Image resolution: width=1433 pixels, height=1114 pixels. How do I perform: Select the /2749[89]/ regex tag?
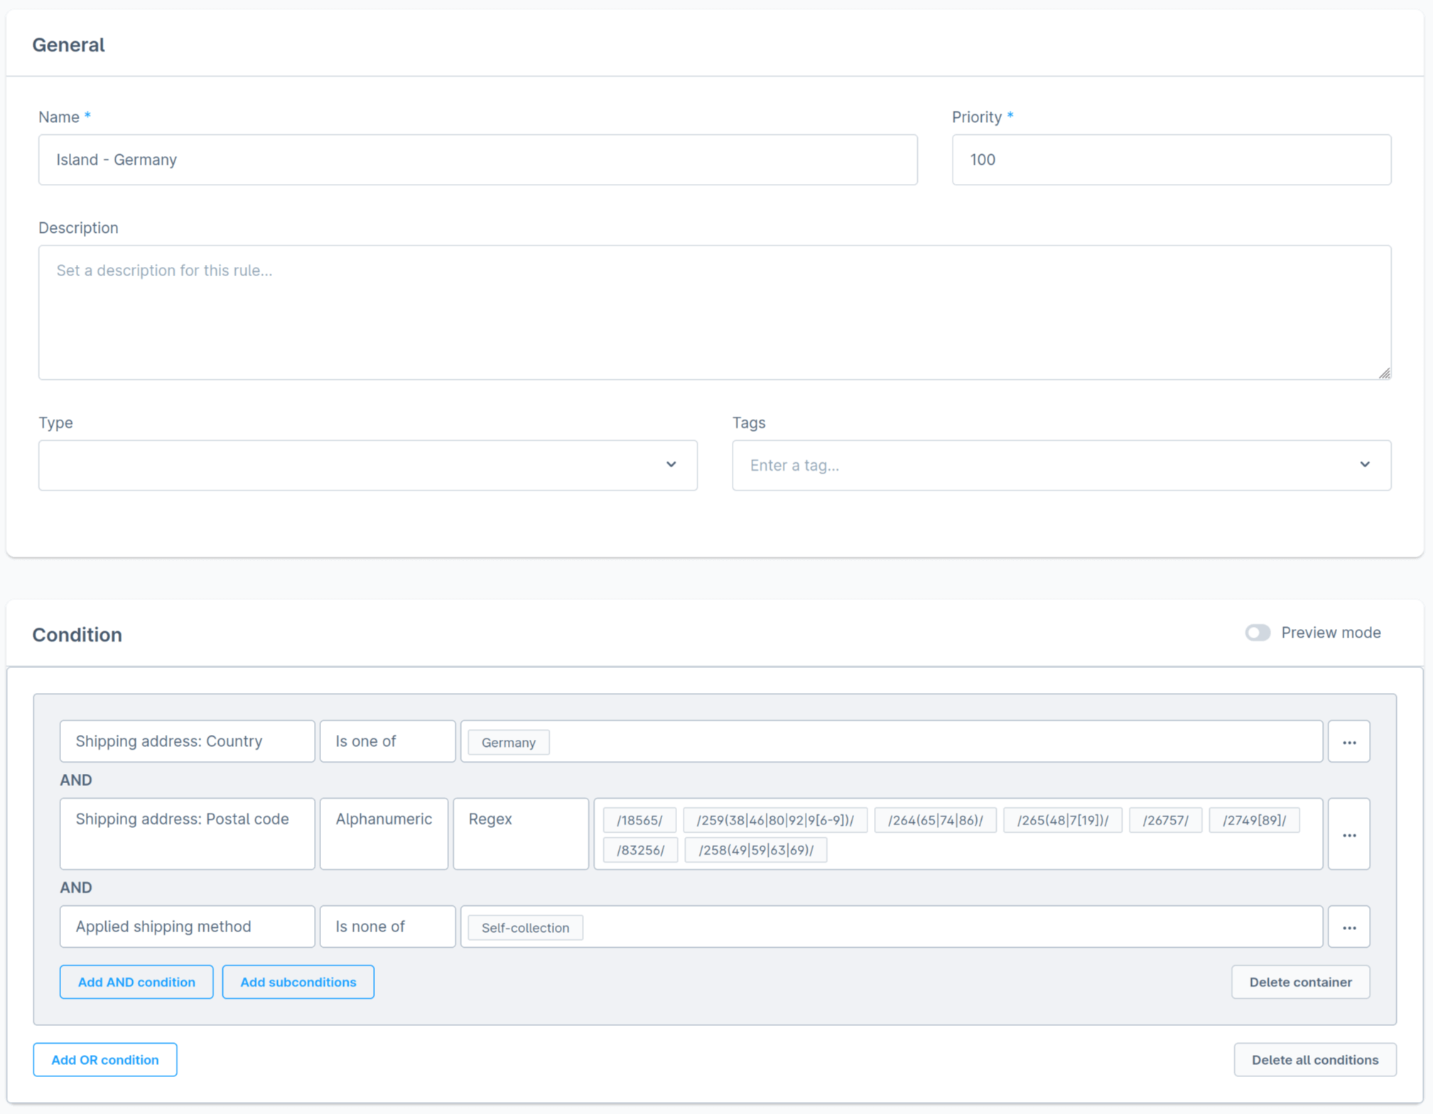(1254, 820)
